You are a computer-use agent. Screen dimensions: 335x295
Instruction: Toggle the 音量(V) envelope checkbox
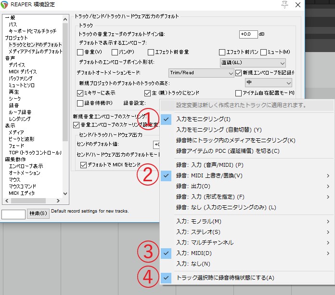pyautogui.click(x=80, y=52)
